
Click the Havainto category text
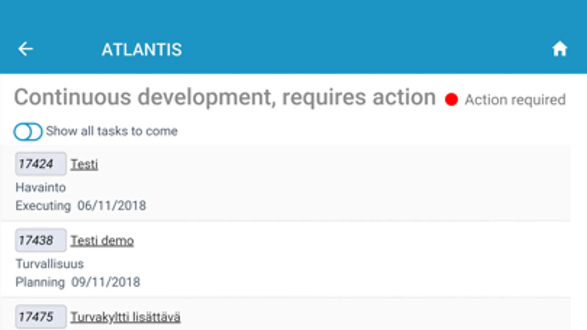[x=41, y=187]
